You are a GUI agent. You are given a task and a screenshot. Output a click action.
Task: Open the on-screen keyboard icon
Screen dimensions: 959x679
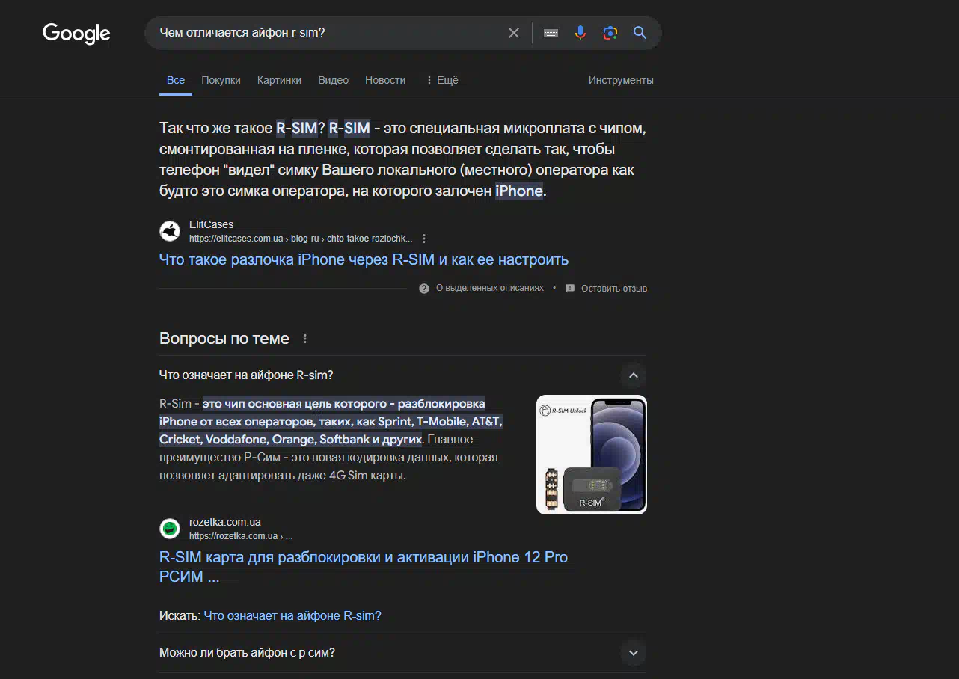pyautogui.click(x=551, y=33)
